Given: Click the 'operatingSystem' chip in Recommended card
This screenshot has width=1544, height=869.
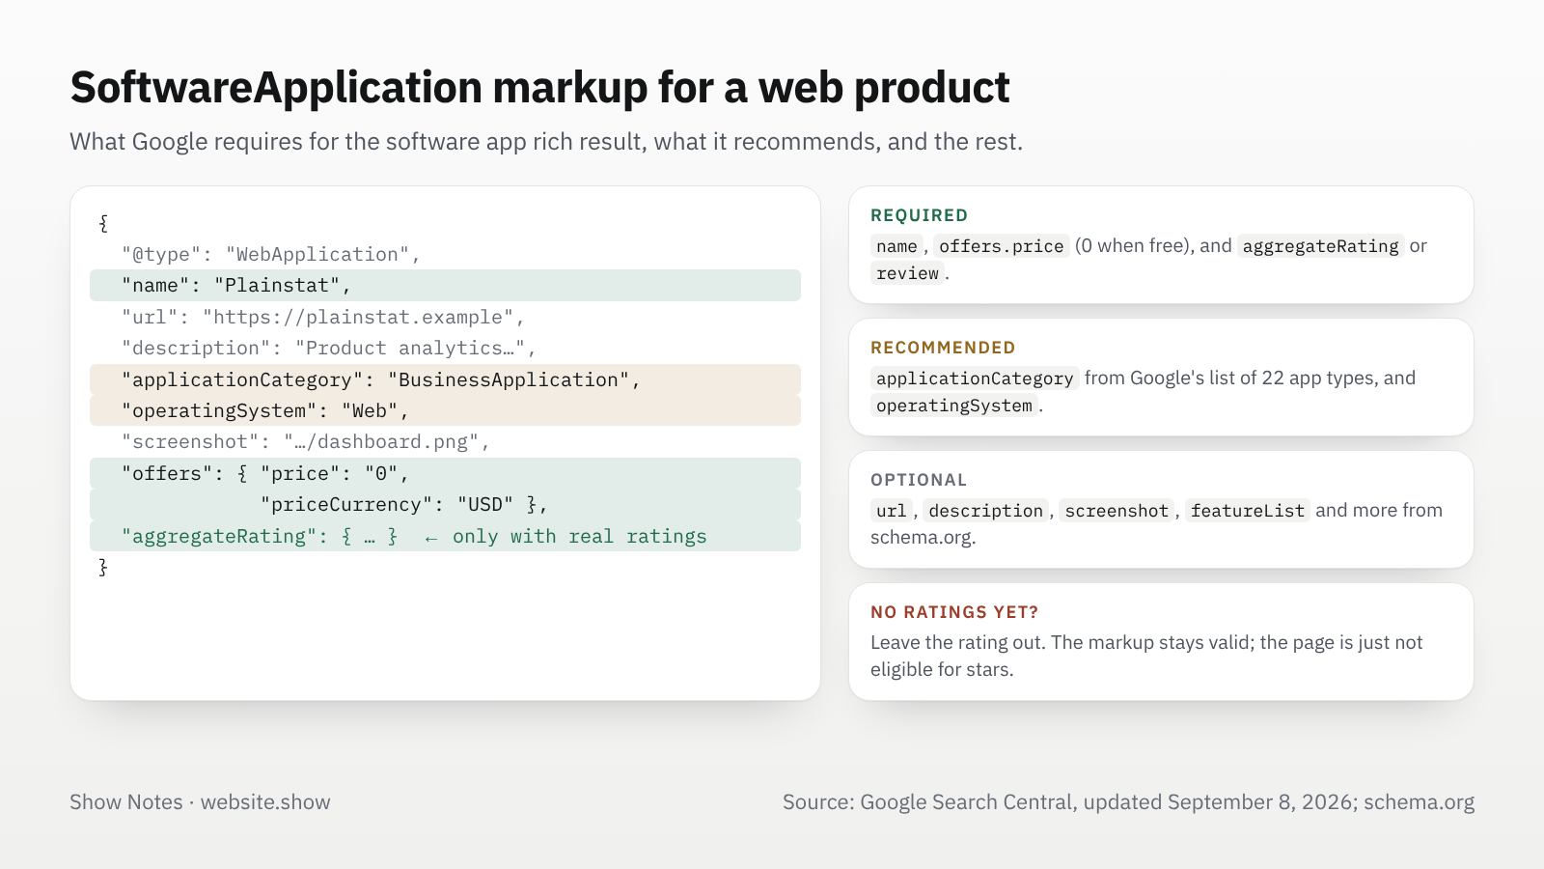Looking at the screenshot, I should [954, 406].
